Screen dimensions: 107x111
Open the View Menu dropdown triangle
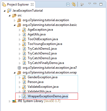pyautogui.click(x=90, y=4)
